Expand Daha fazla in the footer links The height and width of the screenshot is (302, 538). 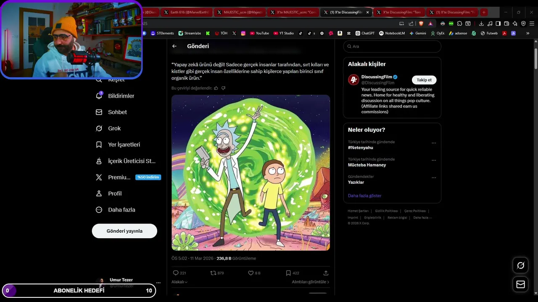coord(422,218)
